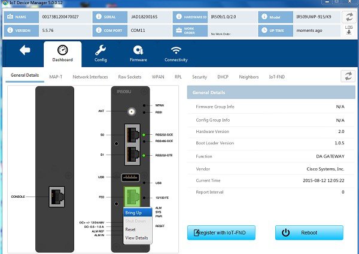The width and height of the screenshot is (359, 254).
Task: Open the Config wrench tab
Action: (x=101, y=54)
